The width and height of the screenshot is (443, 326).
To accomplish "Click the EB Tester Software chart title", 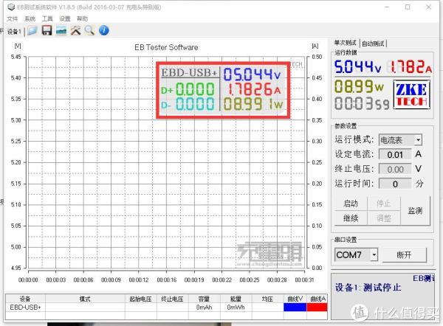I will coord(166,47).
